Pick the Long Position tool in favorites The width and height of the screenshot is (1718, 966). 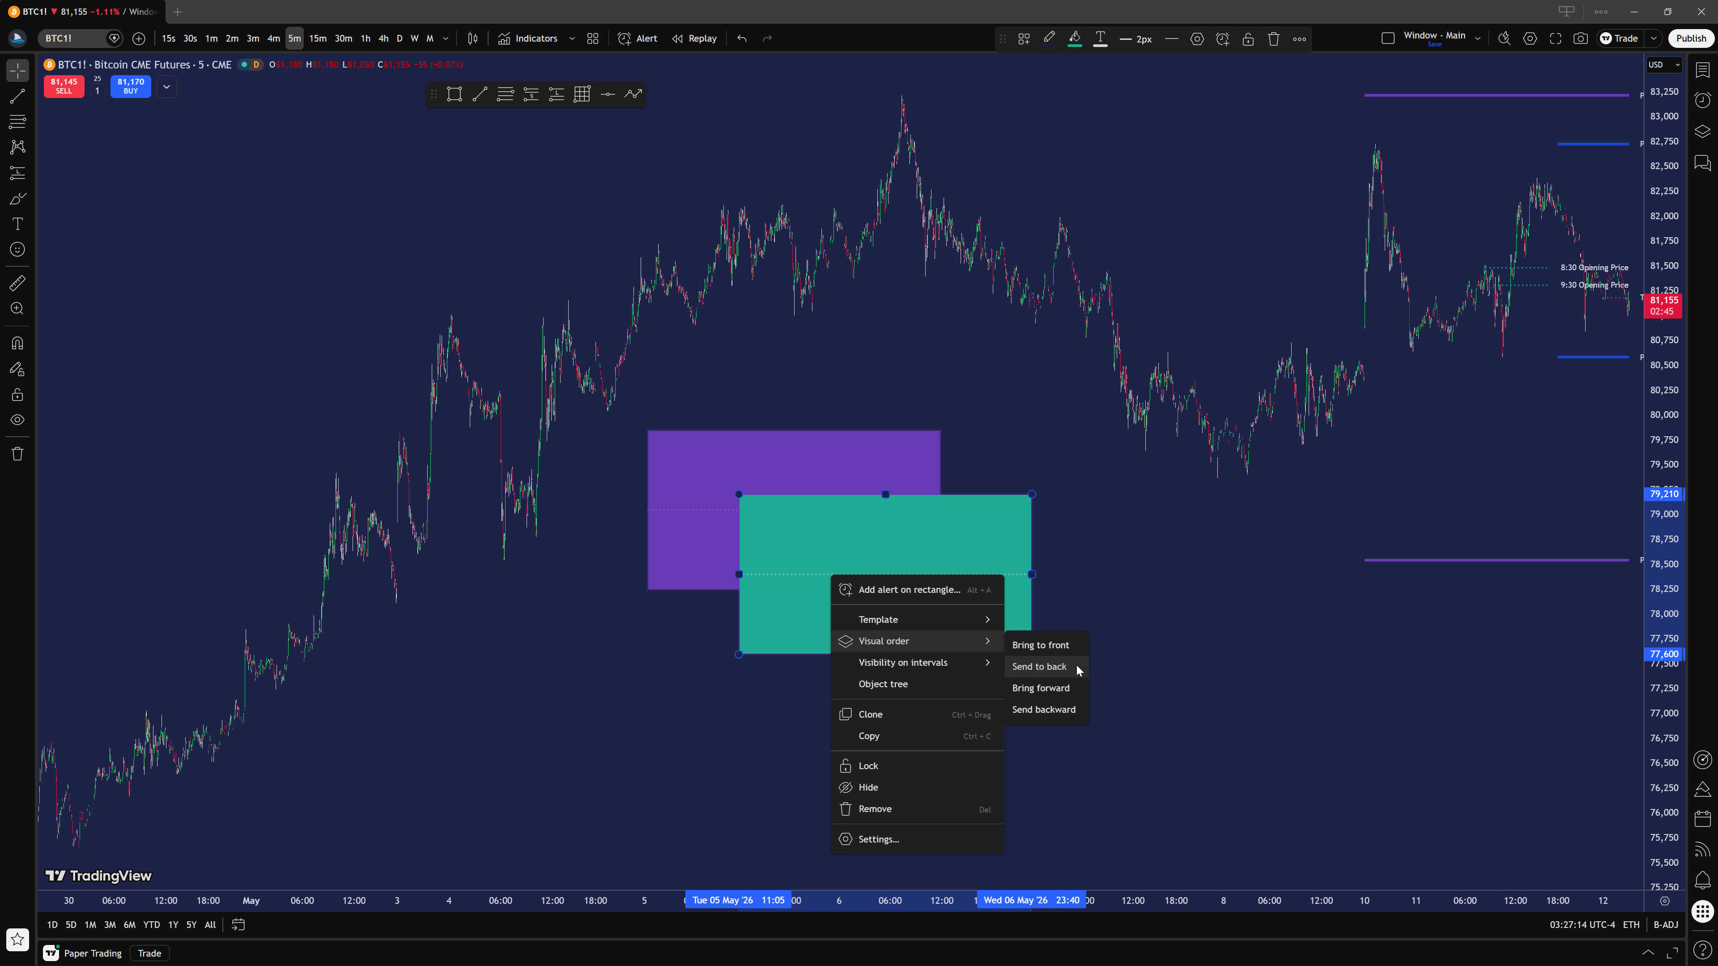[x=556, y=94]
